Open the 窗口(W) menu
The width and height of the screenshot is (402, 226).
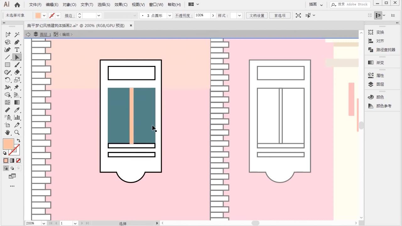point(156,5)
